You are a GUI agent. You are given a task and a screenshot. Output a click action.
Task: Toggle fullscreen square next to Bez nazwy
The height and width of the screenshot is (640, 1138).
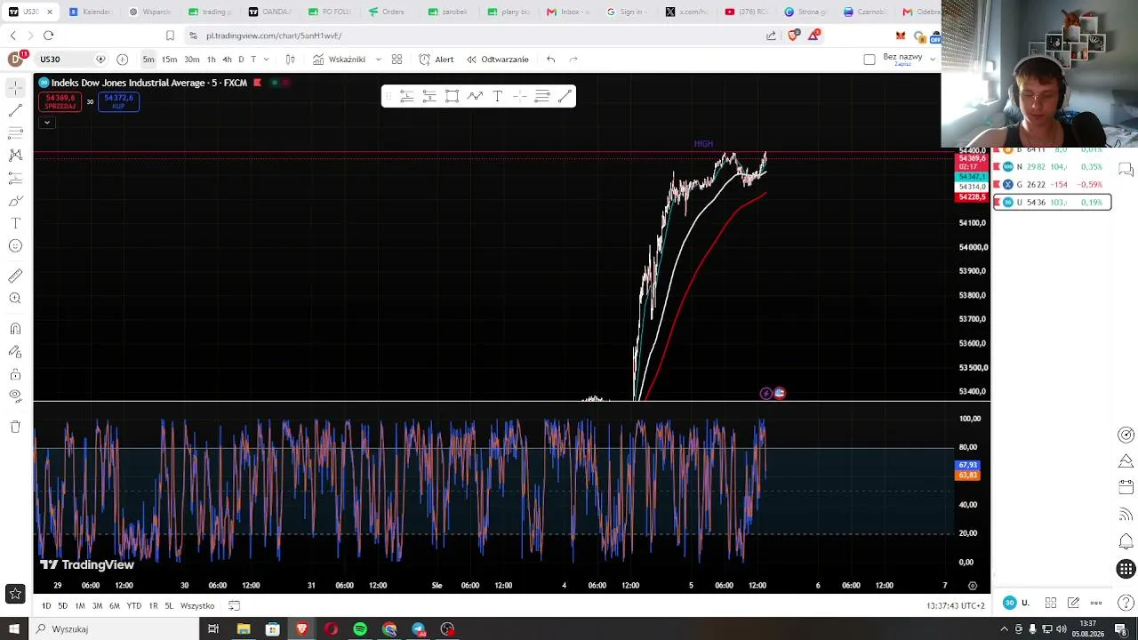[870, 60]
